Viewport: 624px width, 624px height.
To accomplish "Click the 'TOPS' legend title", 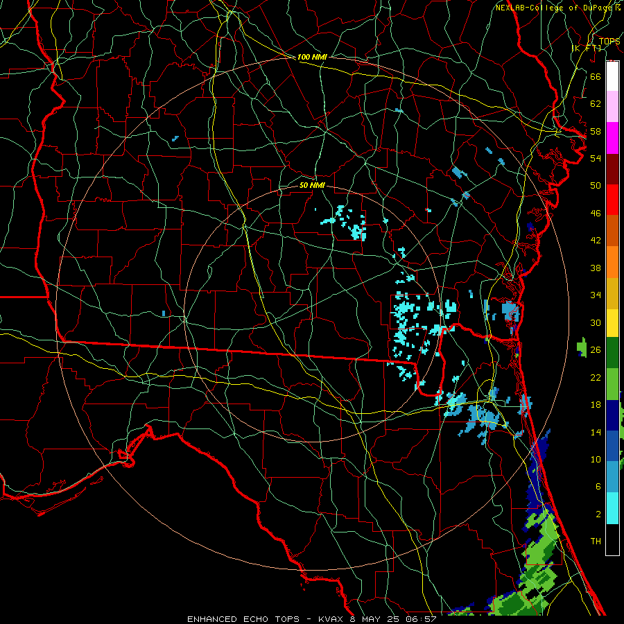I will click(x=609, y=42).
